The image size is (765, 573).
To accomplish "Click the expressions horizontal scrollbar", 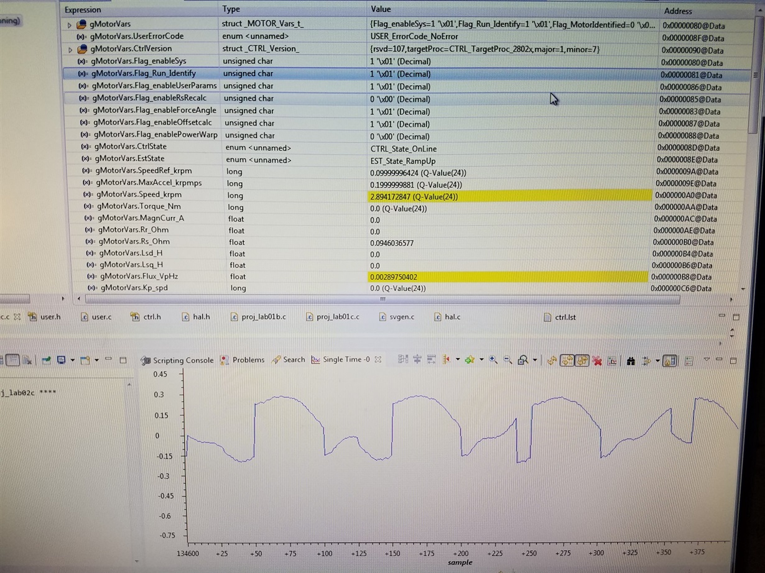I will (x=382, y=299).
